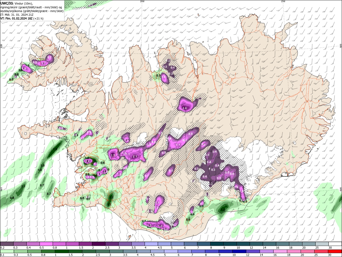
Task: Click the bright red 30 swatch in the lower scale
Action: 335,251
